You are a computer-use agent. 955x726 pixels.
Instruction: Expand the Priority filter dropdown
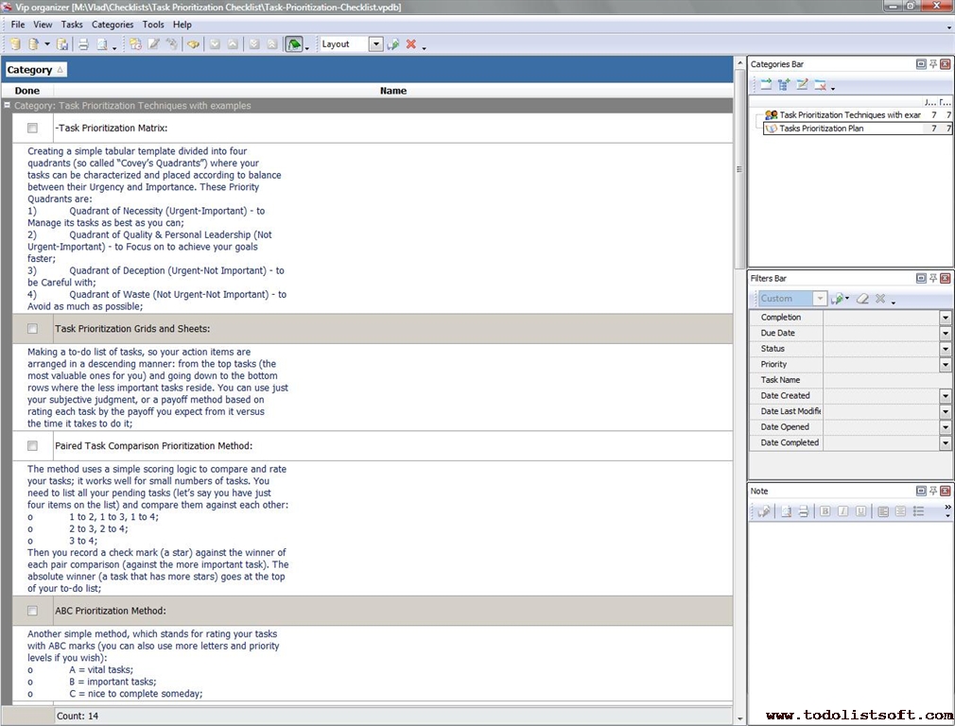945,365
